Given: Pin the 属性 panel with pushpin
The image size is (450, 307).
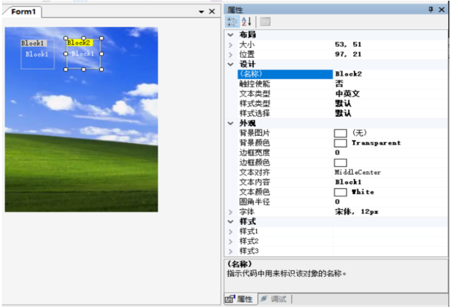Looking at the screenshot, I should [x=430, y=8].
